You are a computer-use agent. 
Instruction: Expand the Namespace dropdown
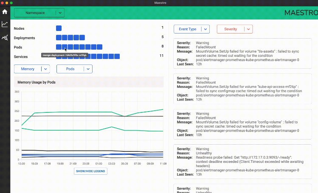(39, 13)
